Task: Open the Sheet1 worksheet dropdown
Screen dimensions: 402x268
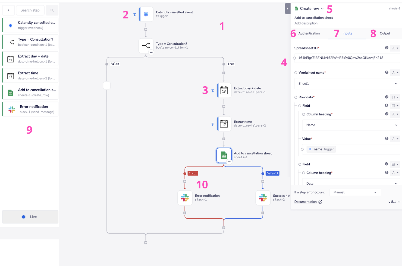Action: tap(347, 84)
